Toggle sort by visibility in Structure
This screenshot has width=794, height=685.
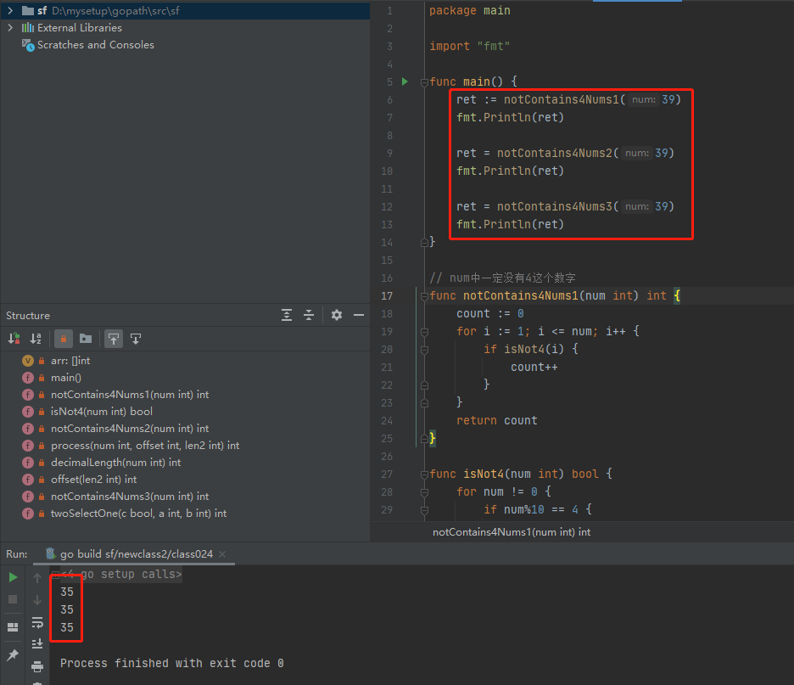(x=14, y=339)
